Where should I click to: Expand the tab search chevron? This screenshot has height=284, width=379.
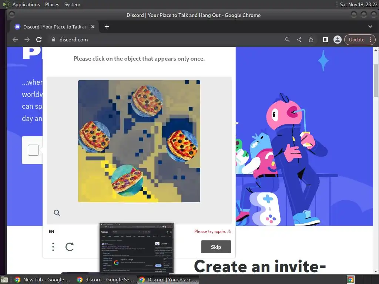tap(370, 27)
